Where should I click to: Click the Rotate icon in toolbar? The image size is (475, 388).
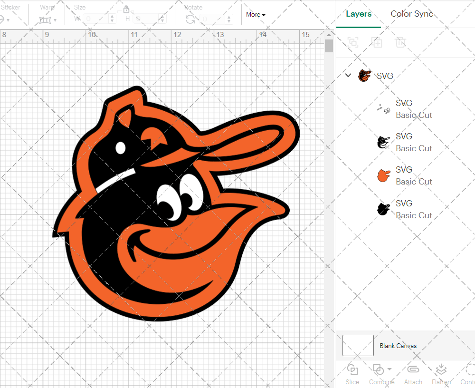(190, 19)
